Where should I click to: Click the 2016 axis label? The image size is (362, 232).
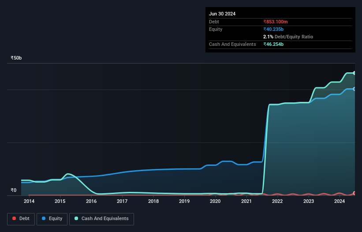tap(91, 201)
